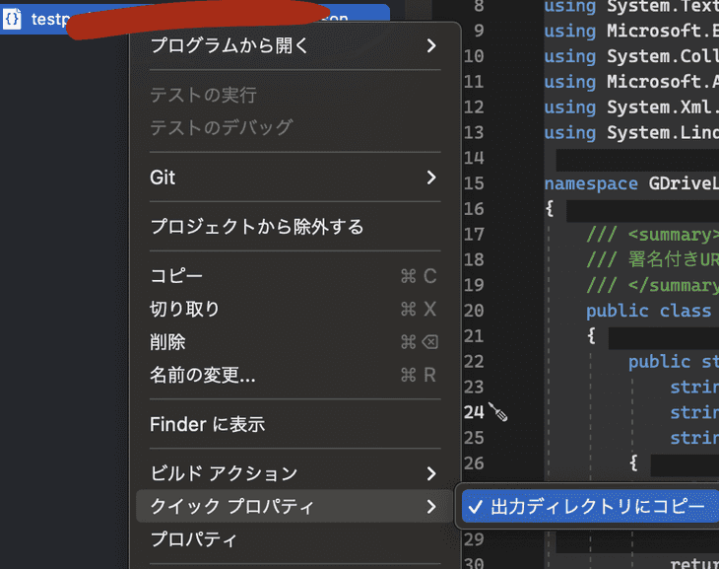Click the 署名付き comment line
Viewport: 719px width, 569px height.
click(652, 260)
